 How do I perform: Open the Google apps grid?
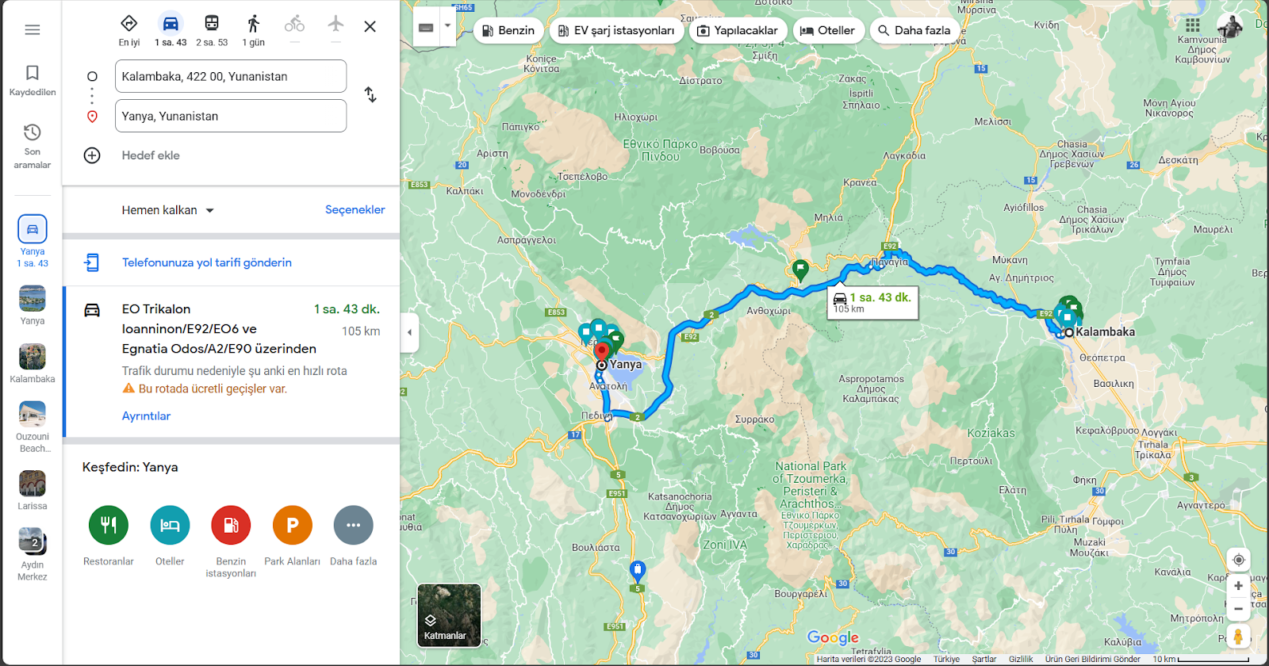(1193, 25)
